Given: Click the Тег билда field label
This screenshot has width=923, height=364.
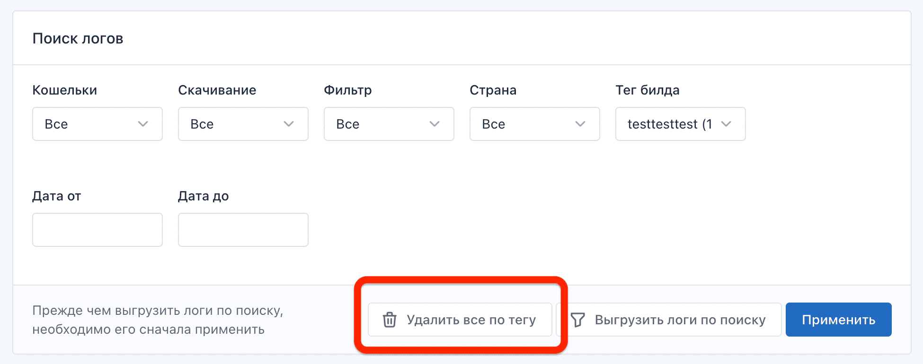Looking at the screenshot, I should click(x=648, y=90).
